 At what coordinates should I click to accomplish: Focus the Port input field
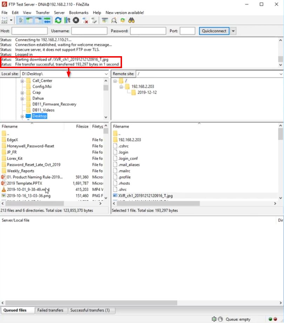pyautogui.click(x=187, y=31)
